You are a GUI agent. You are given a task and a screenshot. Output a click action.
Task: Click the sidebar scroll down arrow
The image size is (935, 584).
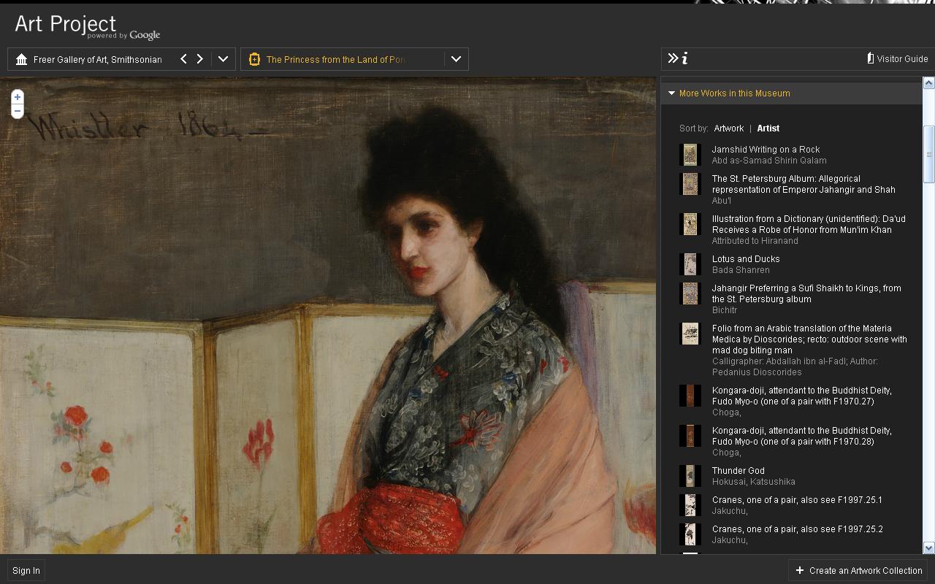tap(929, 548)
